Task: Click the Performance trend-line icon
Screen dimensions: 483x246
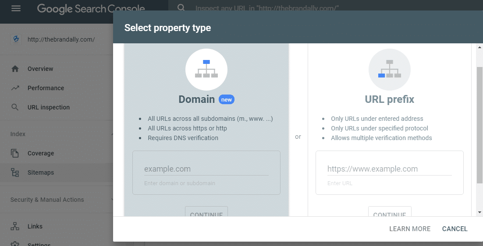Action: tap(15, 88)
